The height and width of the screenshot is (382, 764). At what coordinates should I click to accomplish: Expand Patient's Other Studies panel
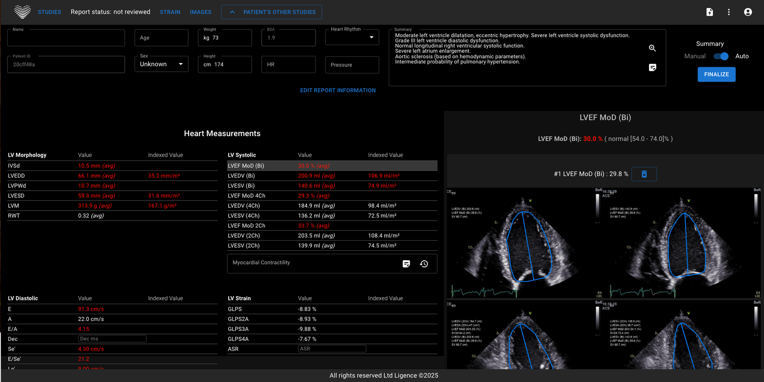(x=271, y=12)
